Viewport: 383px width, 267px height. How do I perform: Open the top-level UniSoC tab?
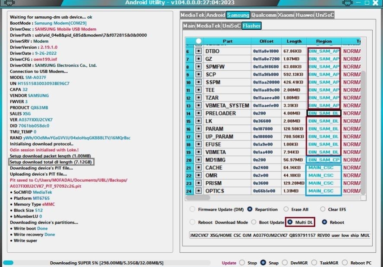pos(325,15)
